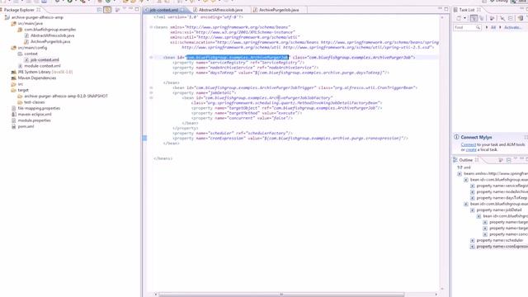Viewport: 528px width, 297px height.
Task: Select the src/main/java source folder
Action: coord(30,24)
